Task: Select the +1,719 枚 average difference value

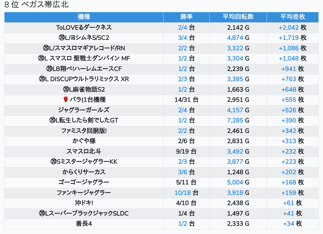Action: click(x=292, y=38)
